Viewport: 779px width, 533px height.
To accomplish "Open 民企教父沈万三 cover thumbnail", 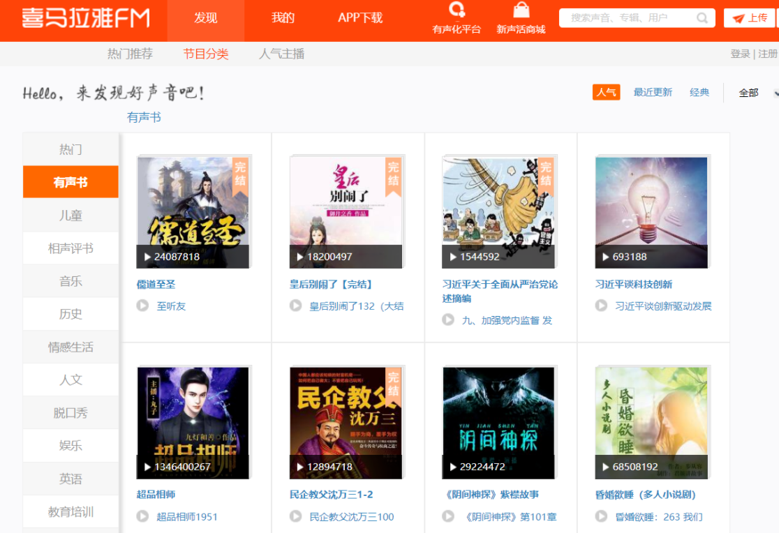I will pyautogui.click(x=346, y=423).
